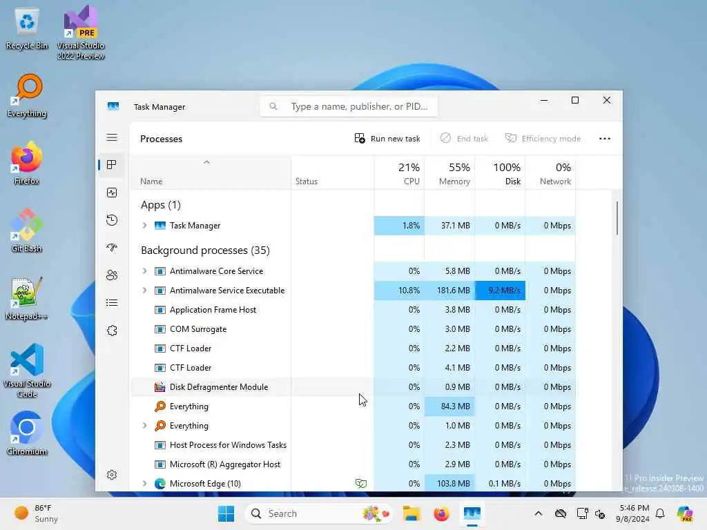Open the notifications bell
Screen dimensions: 707x530
click(x=660, y=513)
